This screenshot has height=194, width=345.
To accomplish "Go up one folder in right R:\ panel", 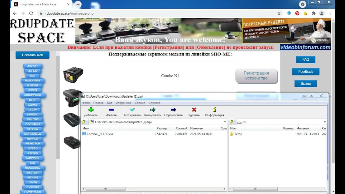I will pyautogui.click(x=231, y=122).
